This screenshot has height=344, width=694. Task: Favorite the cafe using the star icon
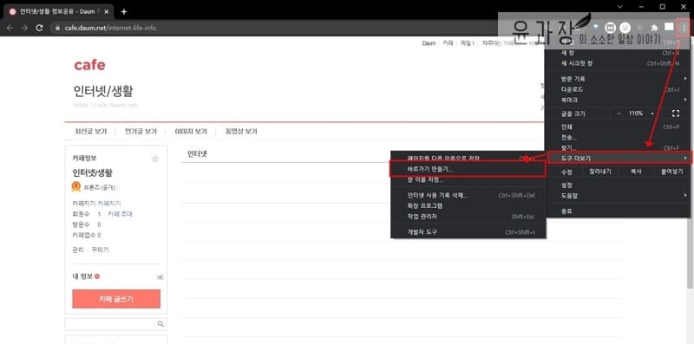point(155,159)
